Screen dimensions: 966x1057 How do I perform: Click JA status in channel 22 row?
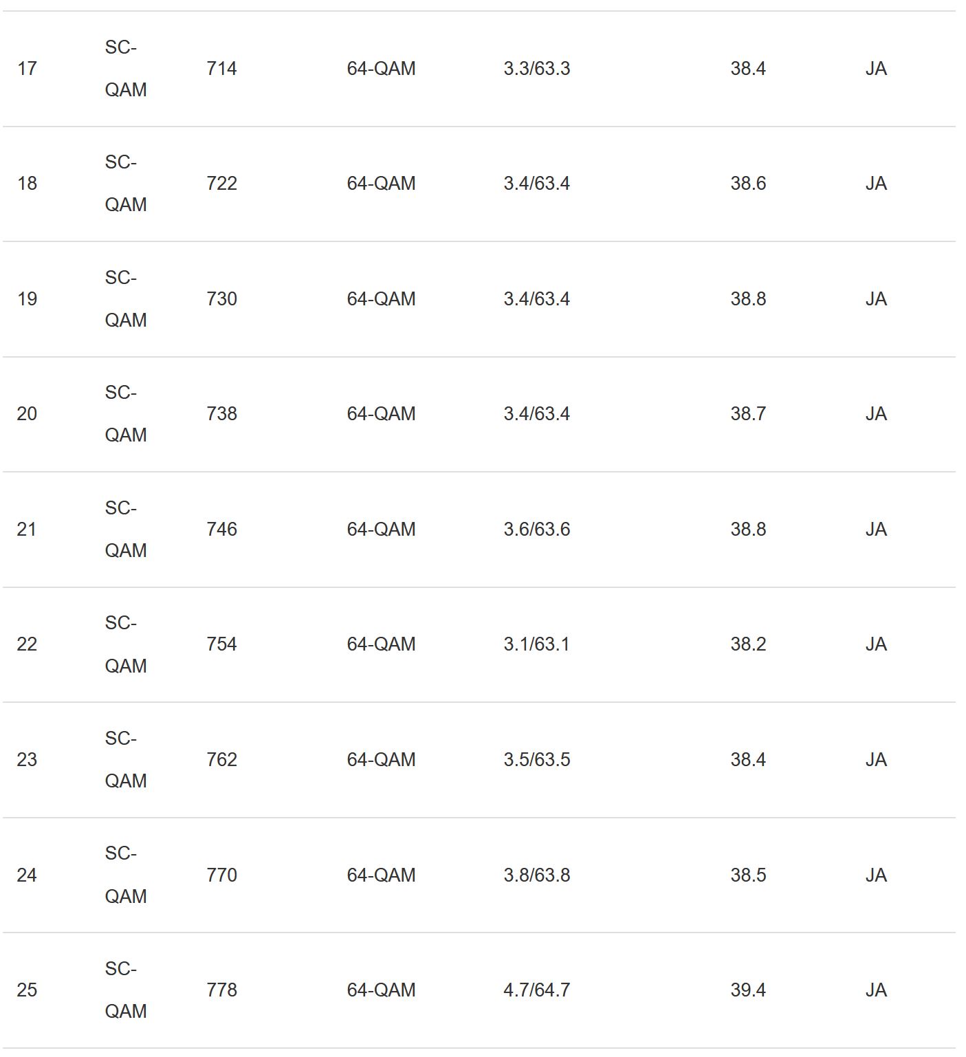click(876, 644)
